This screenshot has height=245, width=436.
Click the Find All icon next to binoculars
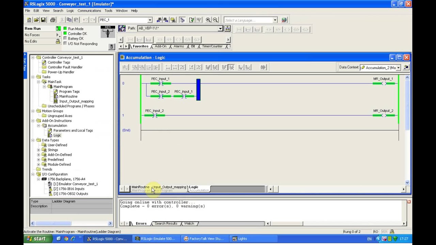point(173,20)
